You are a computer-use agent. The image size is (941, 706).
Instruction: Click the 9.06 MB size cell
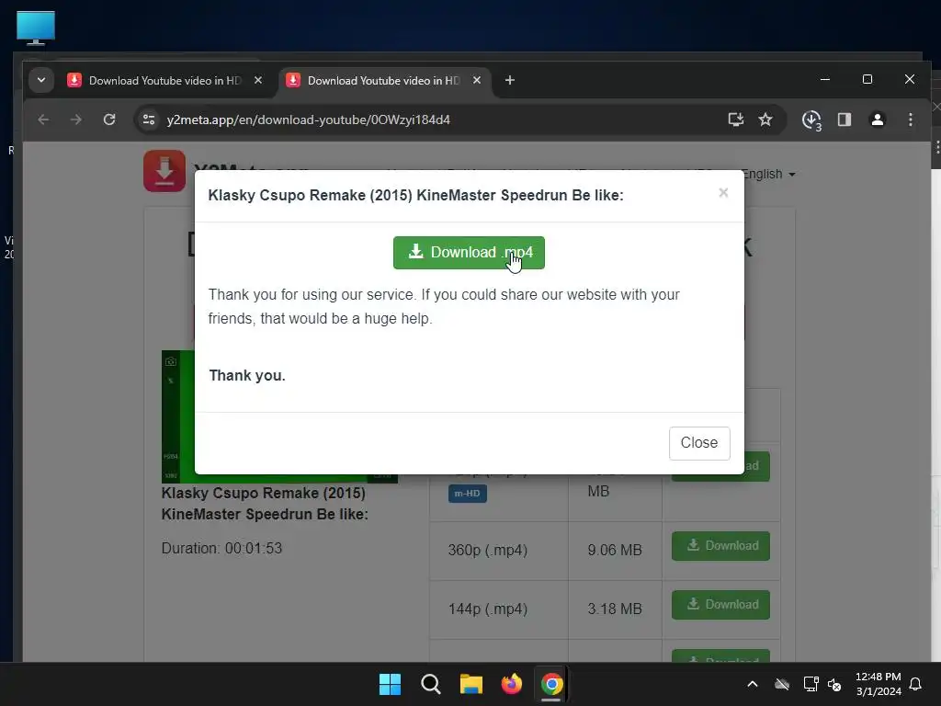pyautogui.click(x=615, y=550)
